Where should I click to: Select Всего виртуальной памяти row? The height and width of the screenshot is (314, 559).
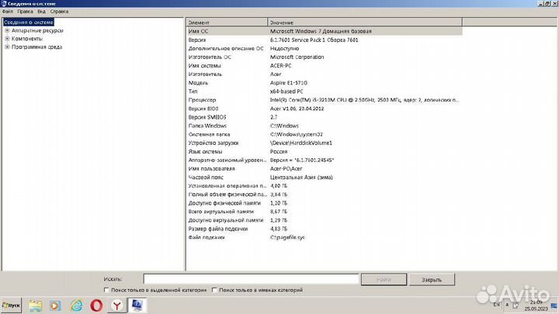point(325,212)
